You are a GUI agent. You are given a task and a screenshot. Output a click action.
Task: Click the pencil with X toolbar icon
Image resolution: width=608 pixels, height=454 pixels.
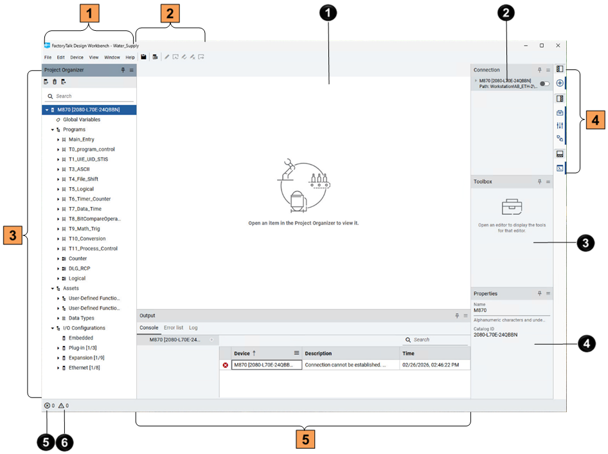click(192, 57)
